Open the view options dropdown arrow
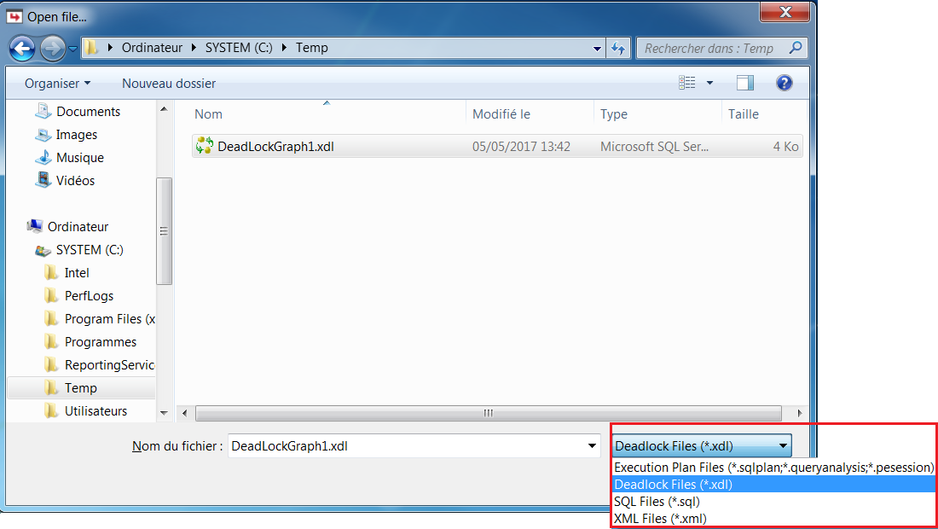 pyautogui.click(x=709, y=83)
